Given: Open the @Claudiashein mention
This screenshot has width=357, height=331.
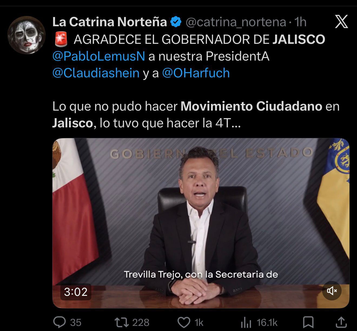Looking at the screenshot, I should 96,73.
